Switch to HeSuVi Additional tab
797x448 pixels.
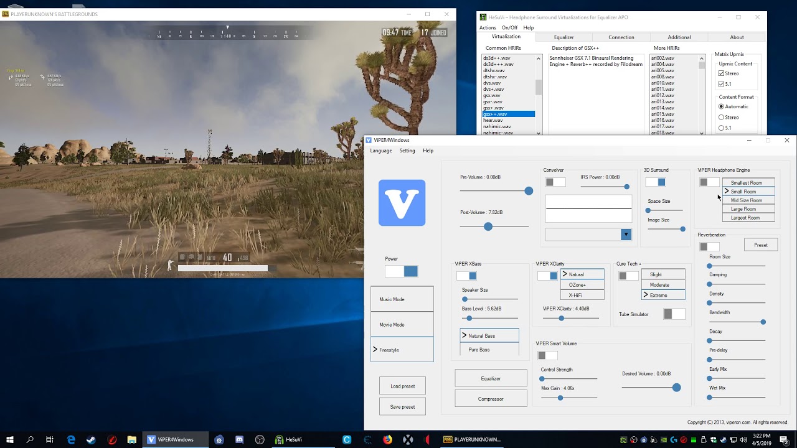[x=679, y=37]
